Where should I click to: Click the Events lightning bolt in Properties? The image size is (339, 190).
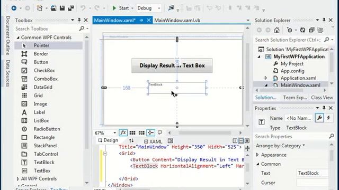pyautogui.click(x=328, y=118)
